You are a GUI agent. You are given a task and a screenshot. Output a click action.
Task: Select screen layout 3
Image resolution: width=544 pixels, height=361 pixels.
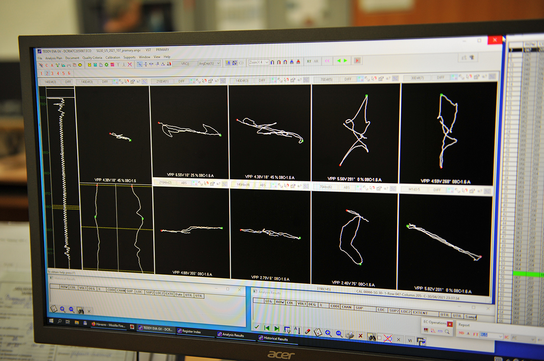tap(52, 73)
